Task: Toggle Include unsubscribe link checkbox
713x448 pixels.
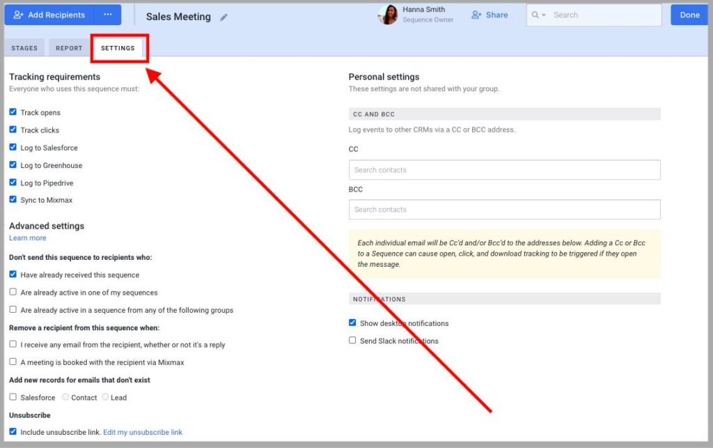Action: click(x=13, y=431)
